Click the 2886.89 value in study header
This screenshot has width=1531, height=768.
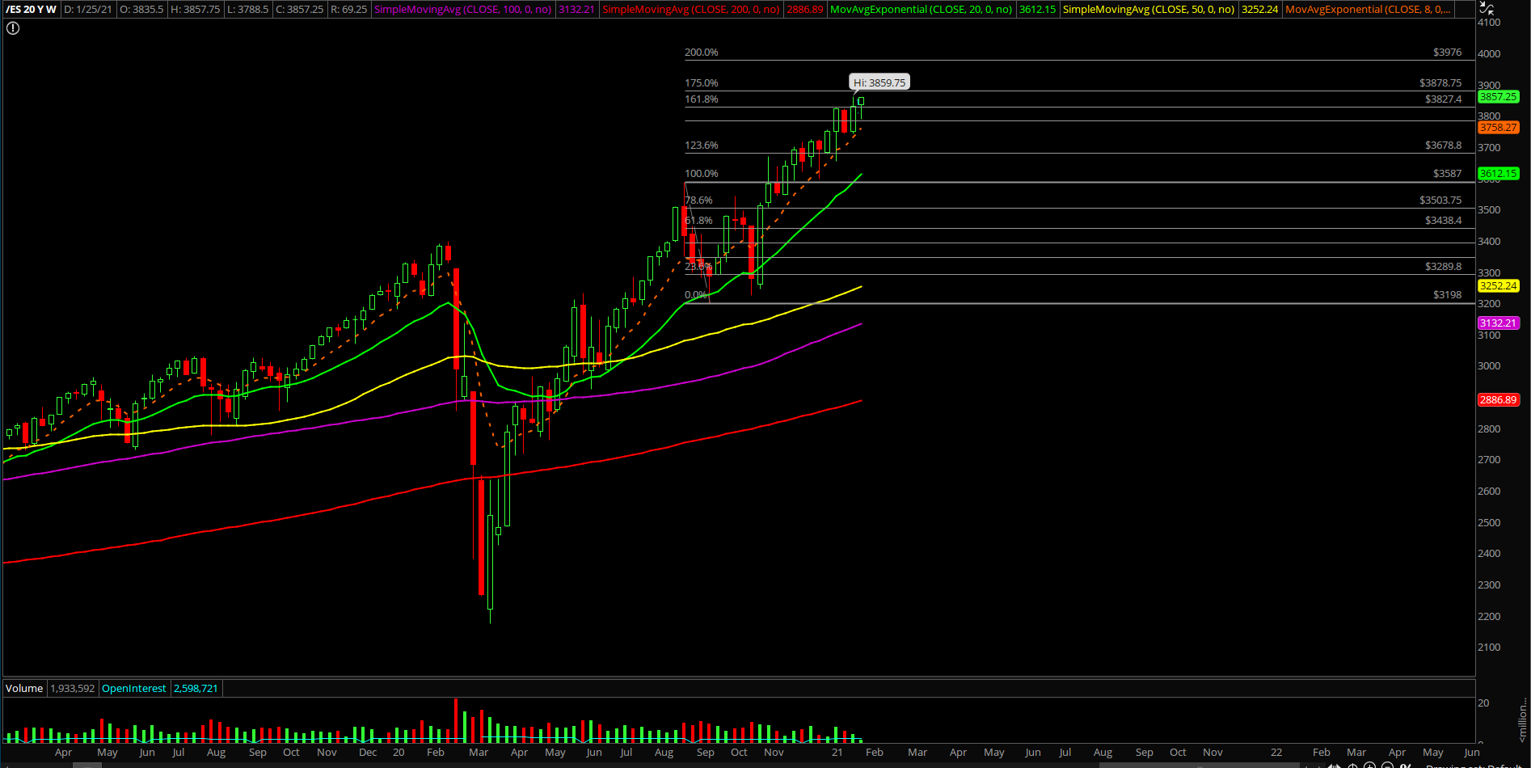[805, 10]
